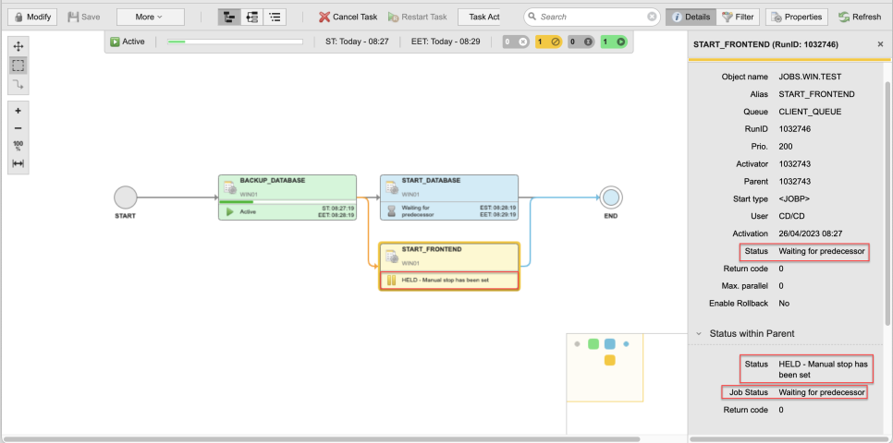Switch to workflow tree view
This screenshot has width=893, height=443.
click(229, 17)
